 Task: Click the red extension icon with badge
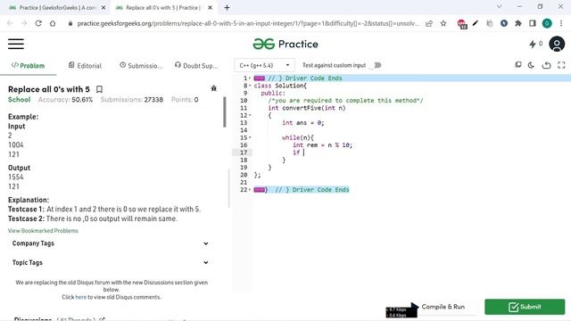(462, 24)
